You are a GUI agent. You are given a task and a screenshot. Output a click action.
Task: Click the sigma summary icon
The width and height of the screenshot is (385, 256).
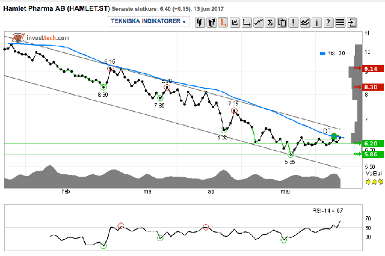click(x=270, y=23)
